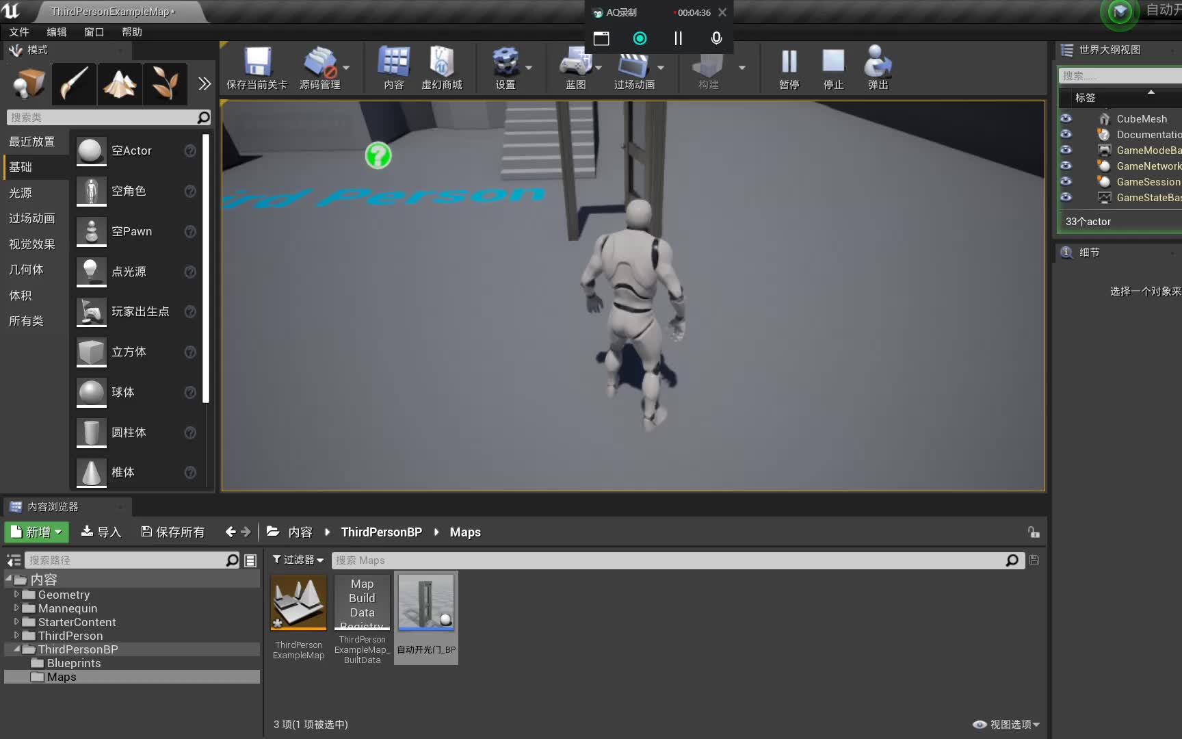Open the 文件 (File) menu
This screenshot has height=739, width=1182.
pyautogui.click(x=19, y=31)
